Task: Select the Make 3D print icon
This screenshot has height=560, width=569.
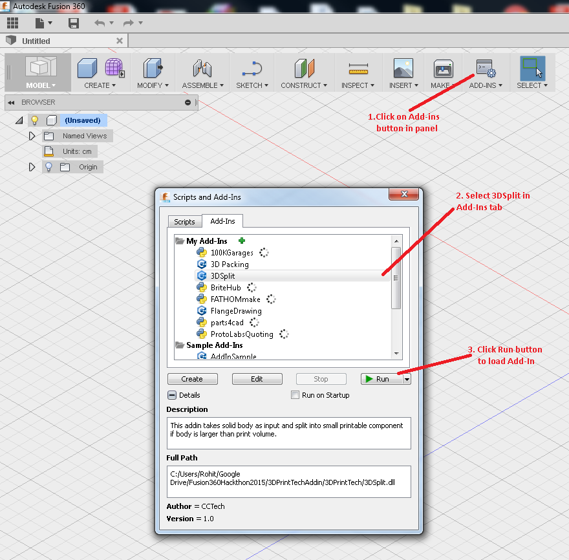Action: click(443, 69)
